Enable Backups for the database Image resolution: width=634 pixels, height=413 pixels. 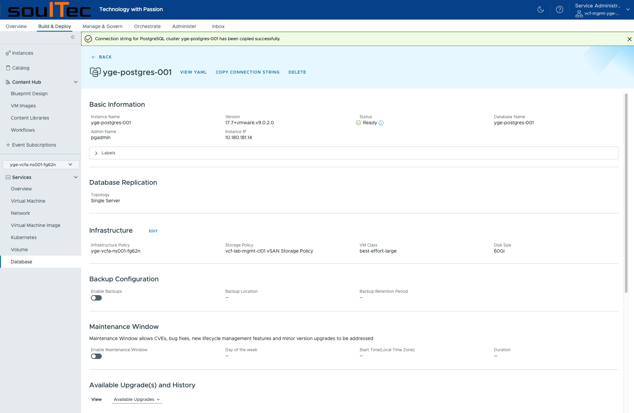pyautogui.click(x=96, y=298)
